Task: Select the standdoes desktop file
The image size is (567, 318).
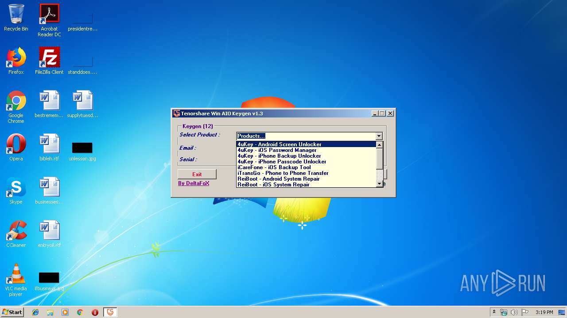Action: tap(82, 64)
